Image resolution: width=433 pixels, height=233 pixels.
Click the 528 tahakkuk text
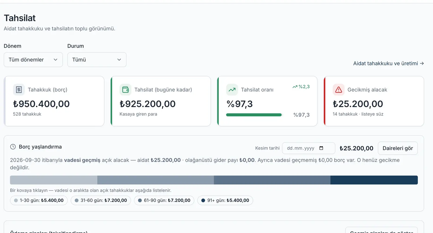(27, 114)
